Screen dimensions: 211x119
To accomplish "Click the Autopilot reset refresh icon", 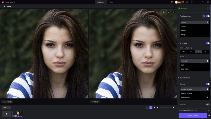I will tap(208, 8).
